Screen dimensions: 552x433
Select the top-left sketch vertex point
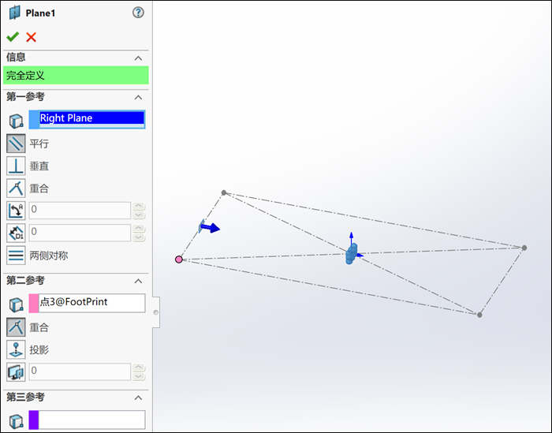[224, 192]
